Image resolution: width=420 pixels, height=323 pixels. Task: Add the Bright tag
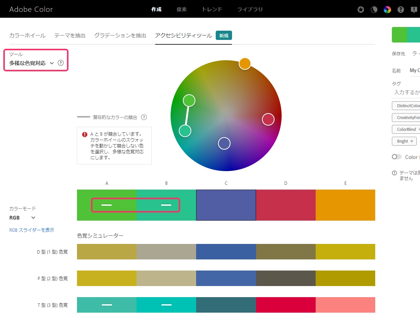tap(404, 141)
